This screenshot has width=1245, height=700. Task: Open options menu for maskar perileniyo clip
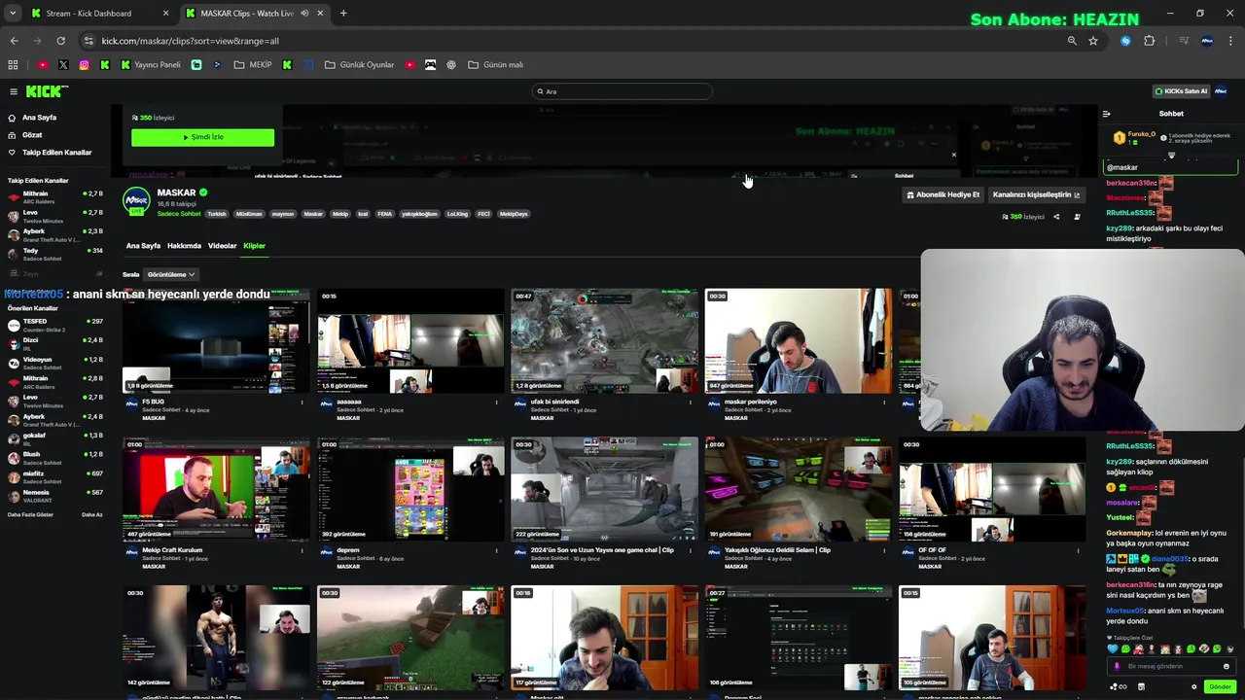884,402
